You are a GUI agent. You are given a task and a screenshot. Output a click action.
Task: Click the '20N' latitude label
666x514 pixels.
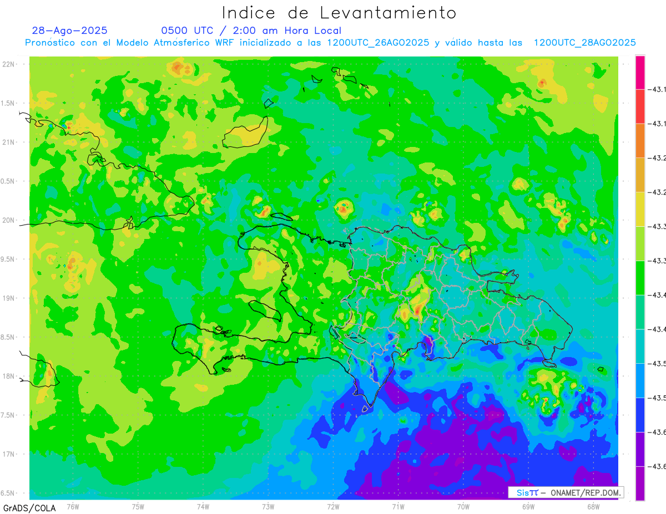click(8, 220)
